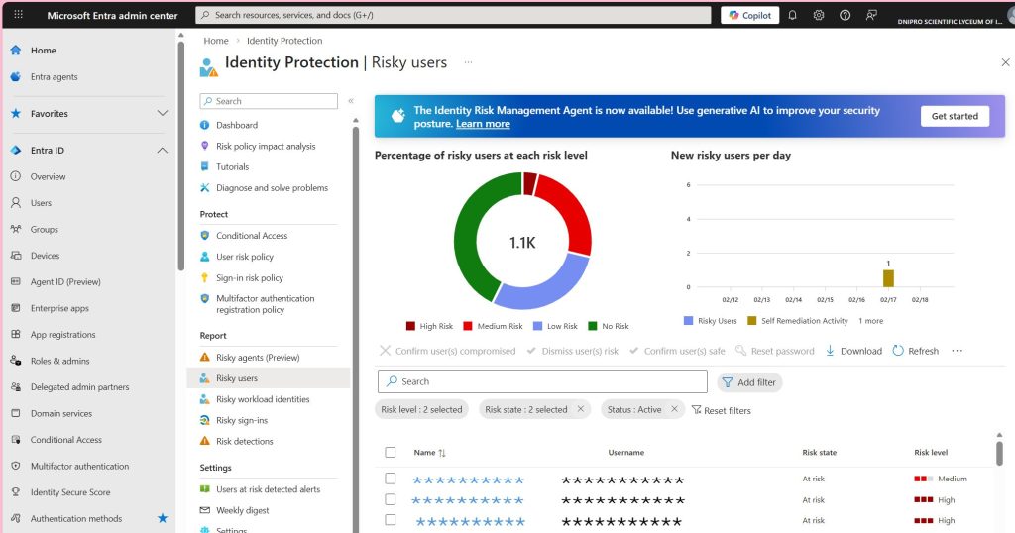The width and height of the screenshot is (1015, 533).
Task: Click the Refresh icon in toolbar
Action: pos(898,351)
